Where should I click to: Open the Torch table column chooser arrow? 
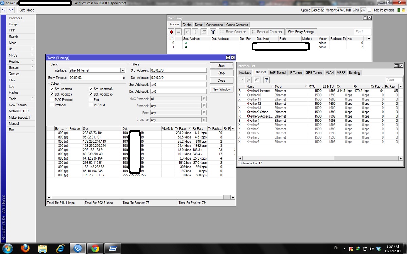[x=233, y=129]
